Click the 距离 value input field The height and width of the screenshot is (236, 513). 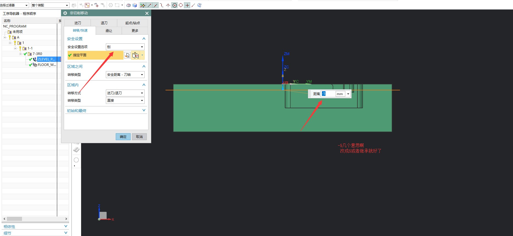coord(328,94)
